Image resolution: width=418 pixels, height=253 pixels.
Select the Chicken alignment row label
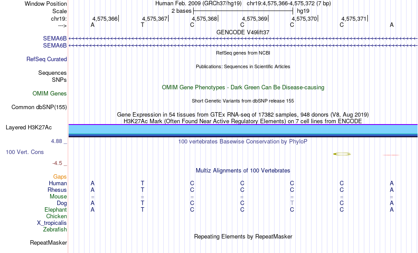[56, 216]
